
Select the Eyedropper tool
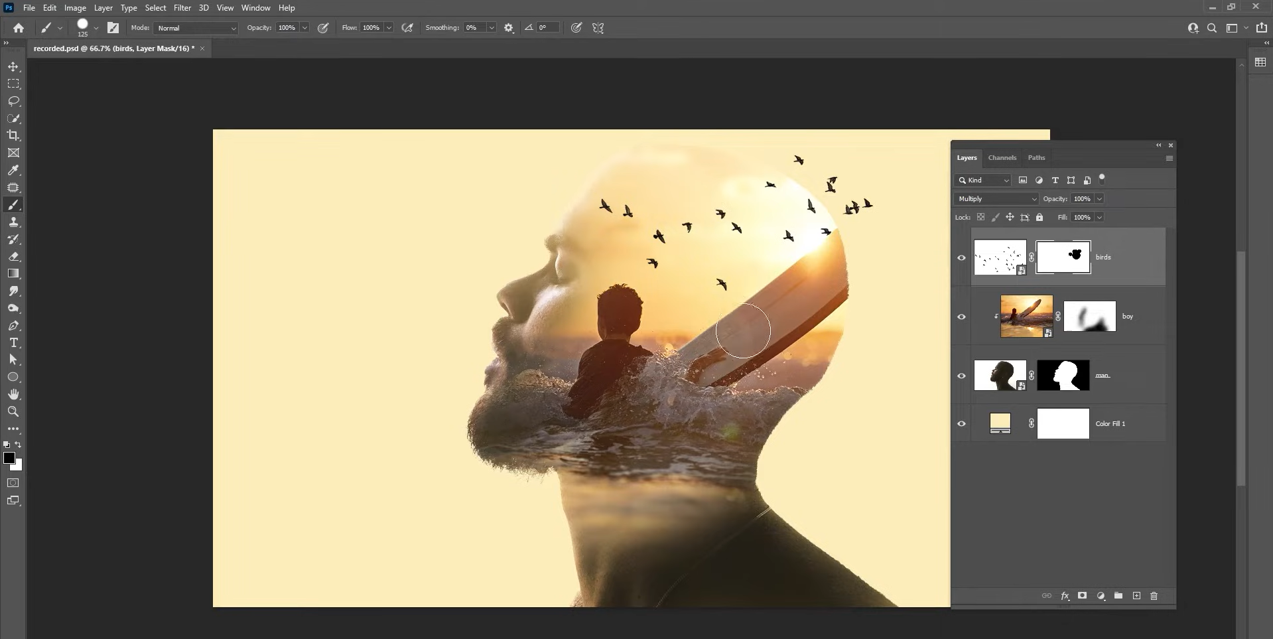click(13, 171)
